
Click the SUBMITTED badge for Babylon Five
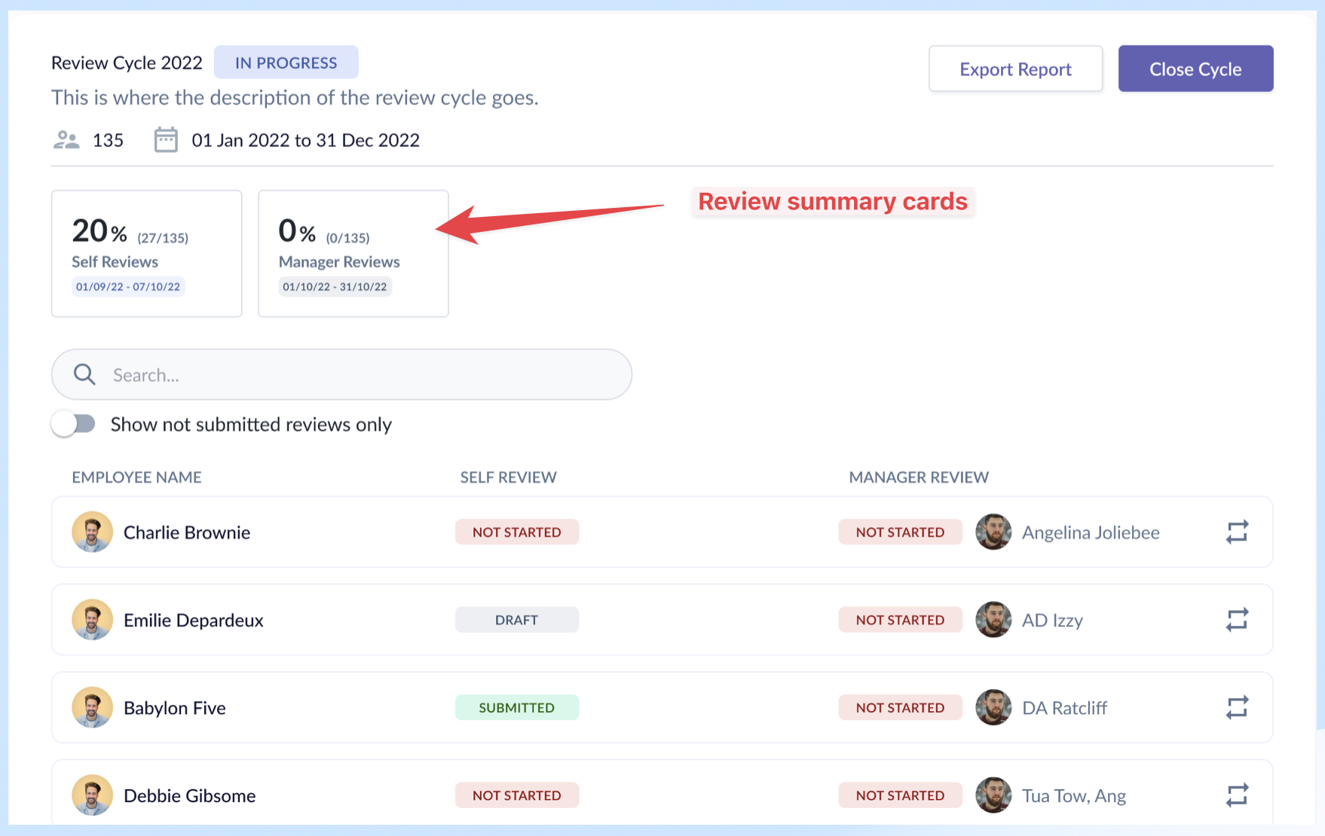tap(516, 707)
